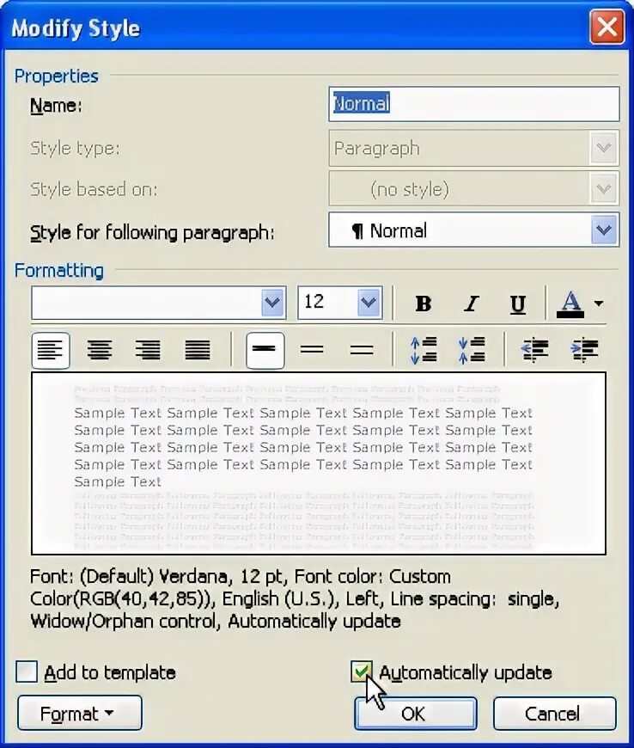This screenshot has height=748, width=634.
Task: Click Decrease Indent icon
Action: pos(535,351)
